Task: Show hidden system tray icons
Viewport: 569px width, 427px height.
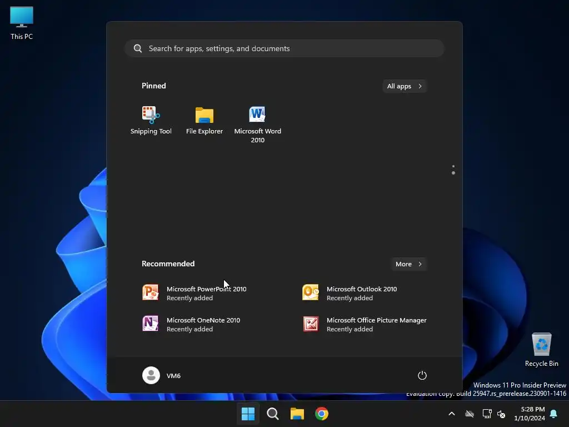Action: click(x=452, y=414)
